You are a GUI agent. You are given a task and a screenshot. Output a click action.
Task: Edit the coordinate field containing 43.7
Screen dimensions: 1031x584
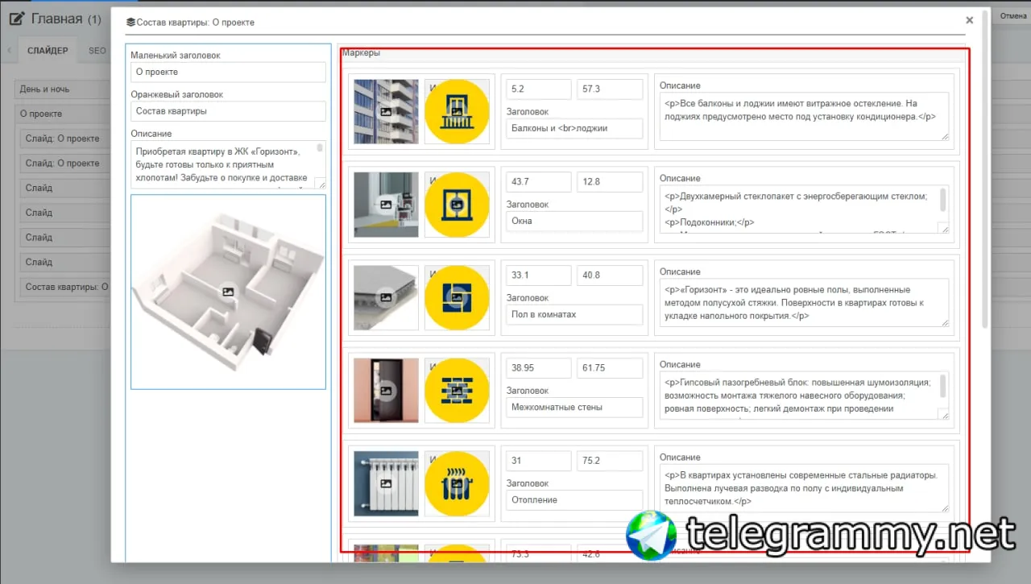(538, 182)
